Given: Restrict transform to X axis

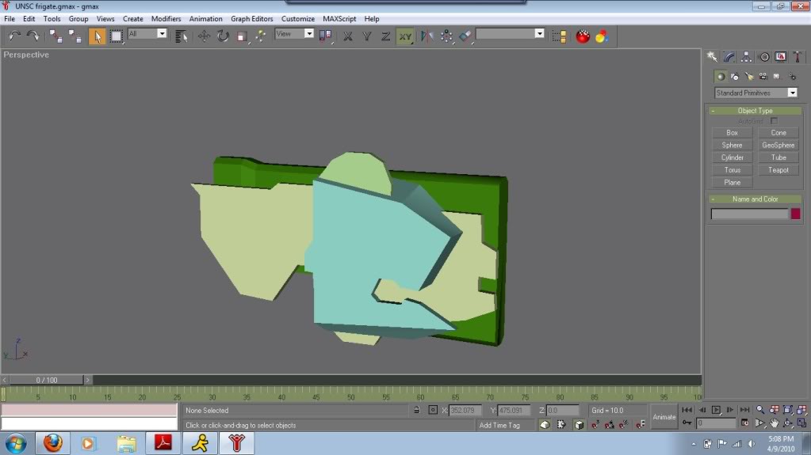Looking at the screenshot, I should point(347,36).
